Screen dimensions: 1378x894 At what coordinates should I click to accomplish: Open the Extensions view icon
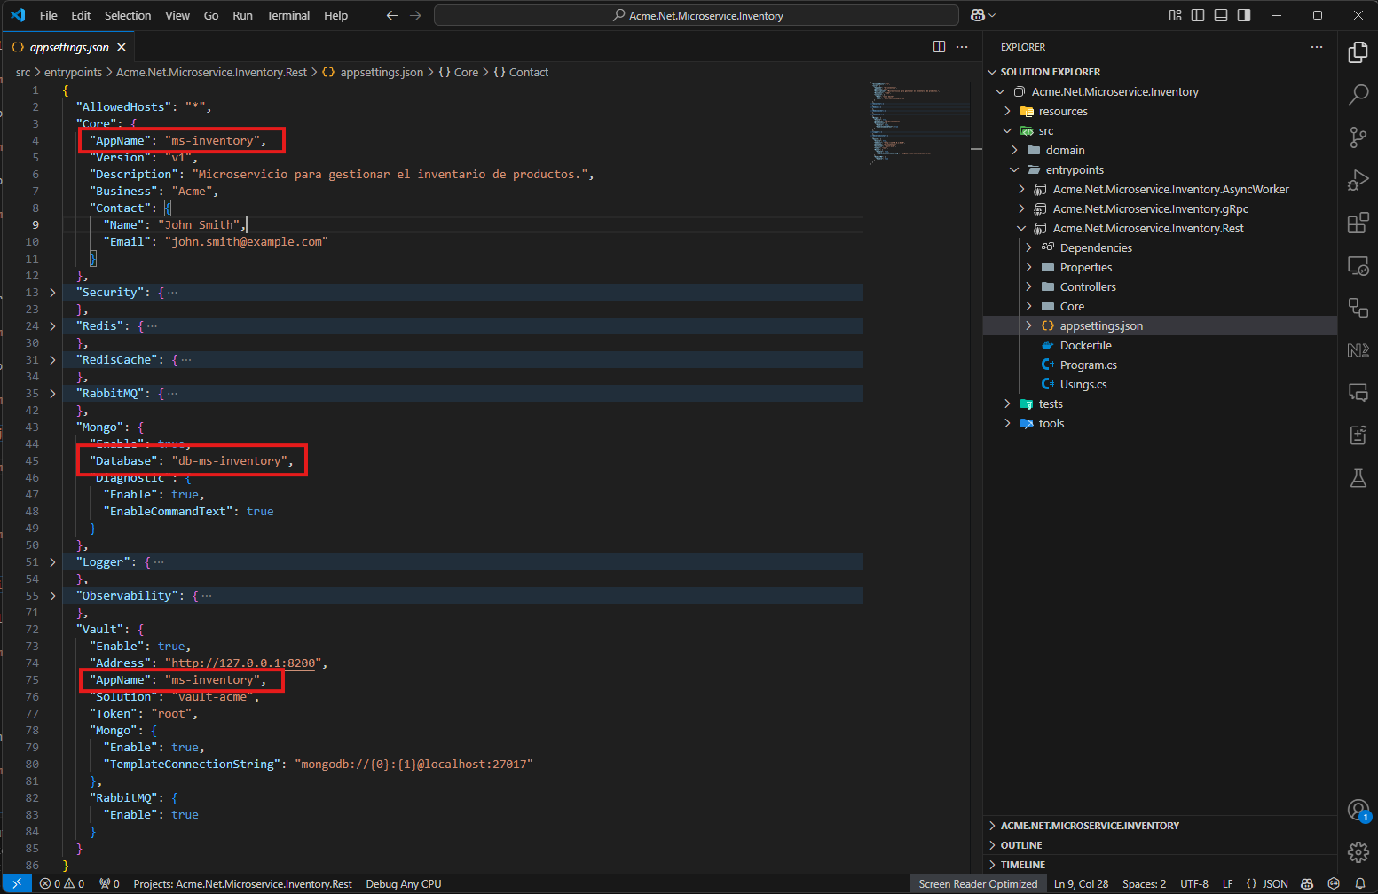tap(1358, 223)
